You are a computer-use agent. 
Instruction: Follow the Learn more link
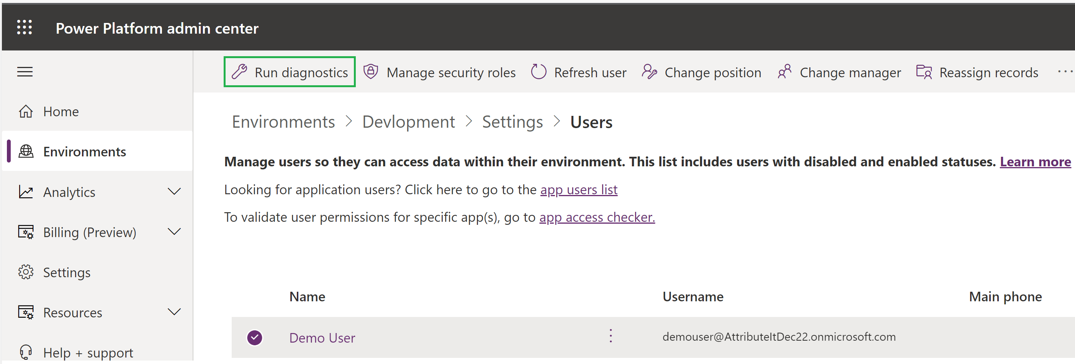pyautogui.click(x=1035, y=162)
